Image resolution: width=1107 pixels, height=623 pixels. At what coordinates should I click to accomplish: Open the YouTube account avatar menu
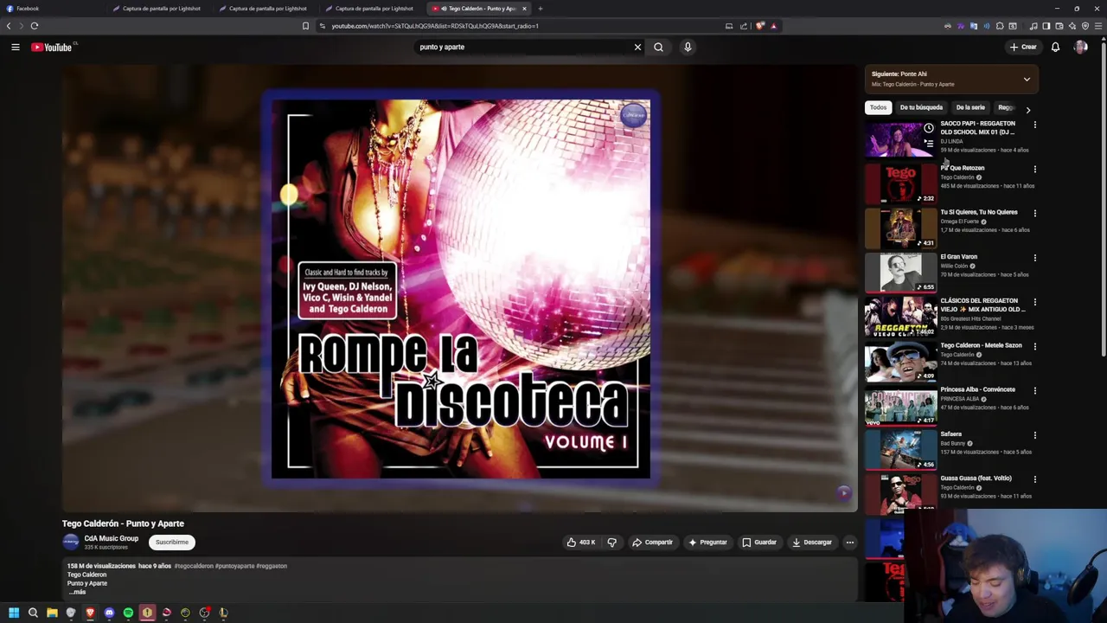coord(1080,47)
